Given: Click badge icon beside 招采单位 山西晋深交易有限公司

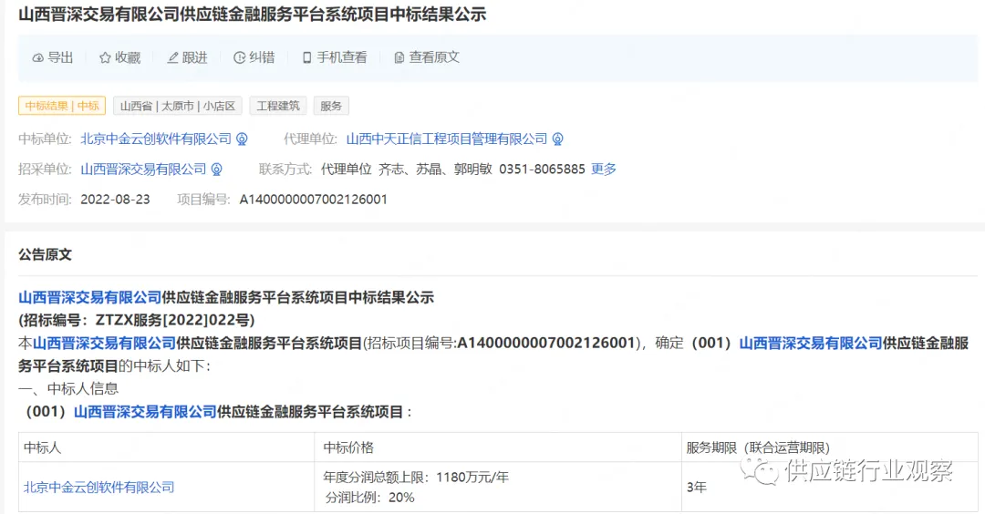Looking at the screenshot, I should point(217,170).
